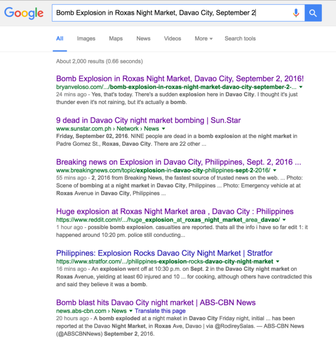
Task: Open 'Breaking news on Explosion in Davao' result
Action: pyautogui.click(x=178, y=162)
